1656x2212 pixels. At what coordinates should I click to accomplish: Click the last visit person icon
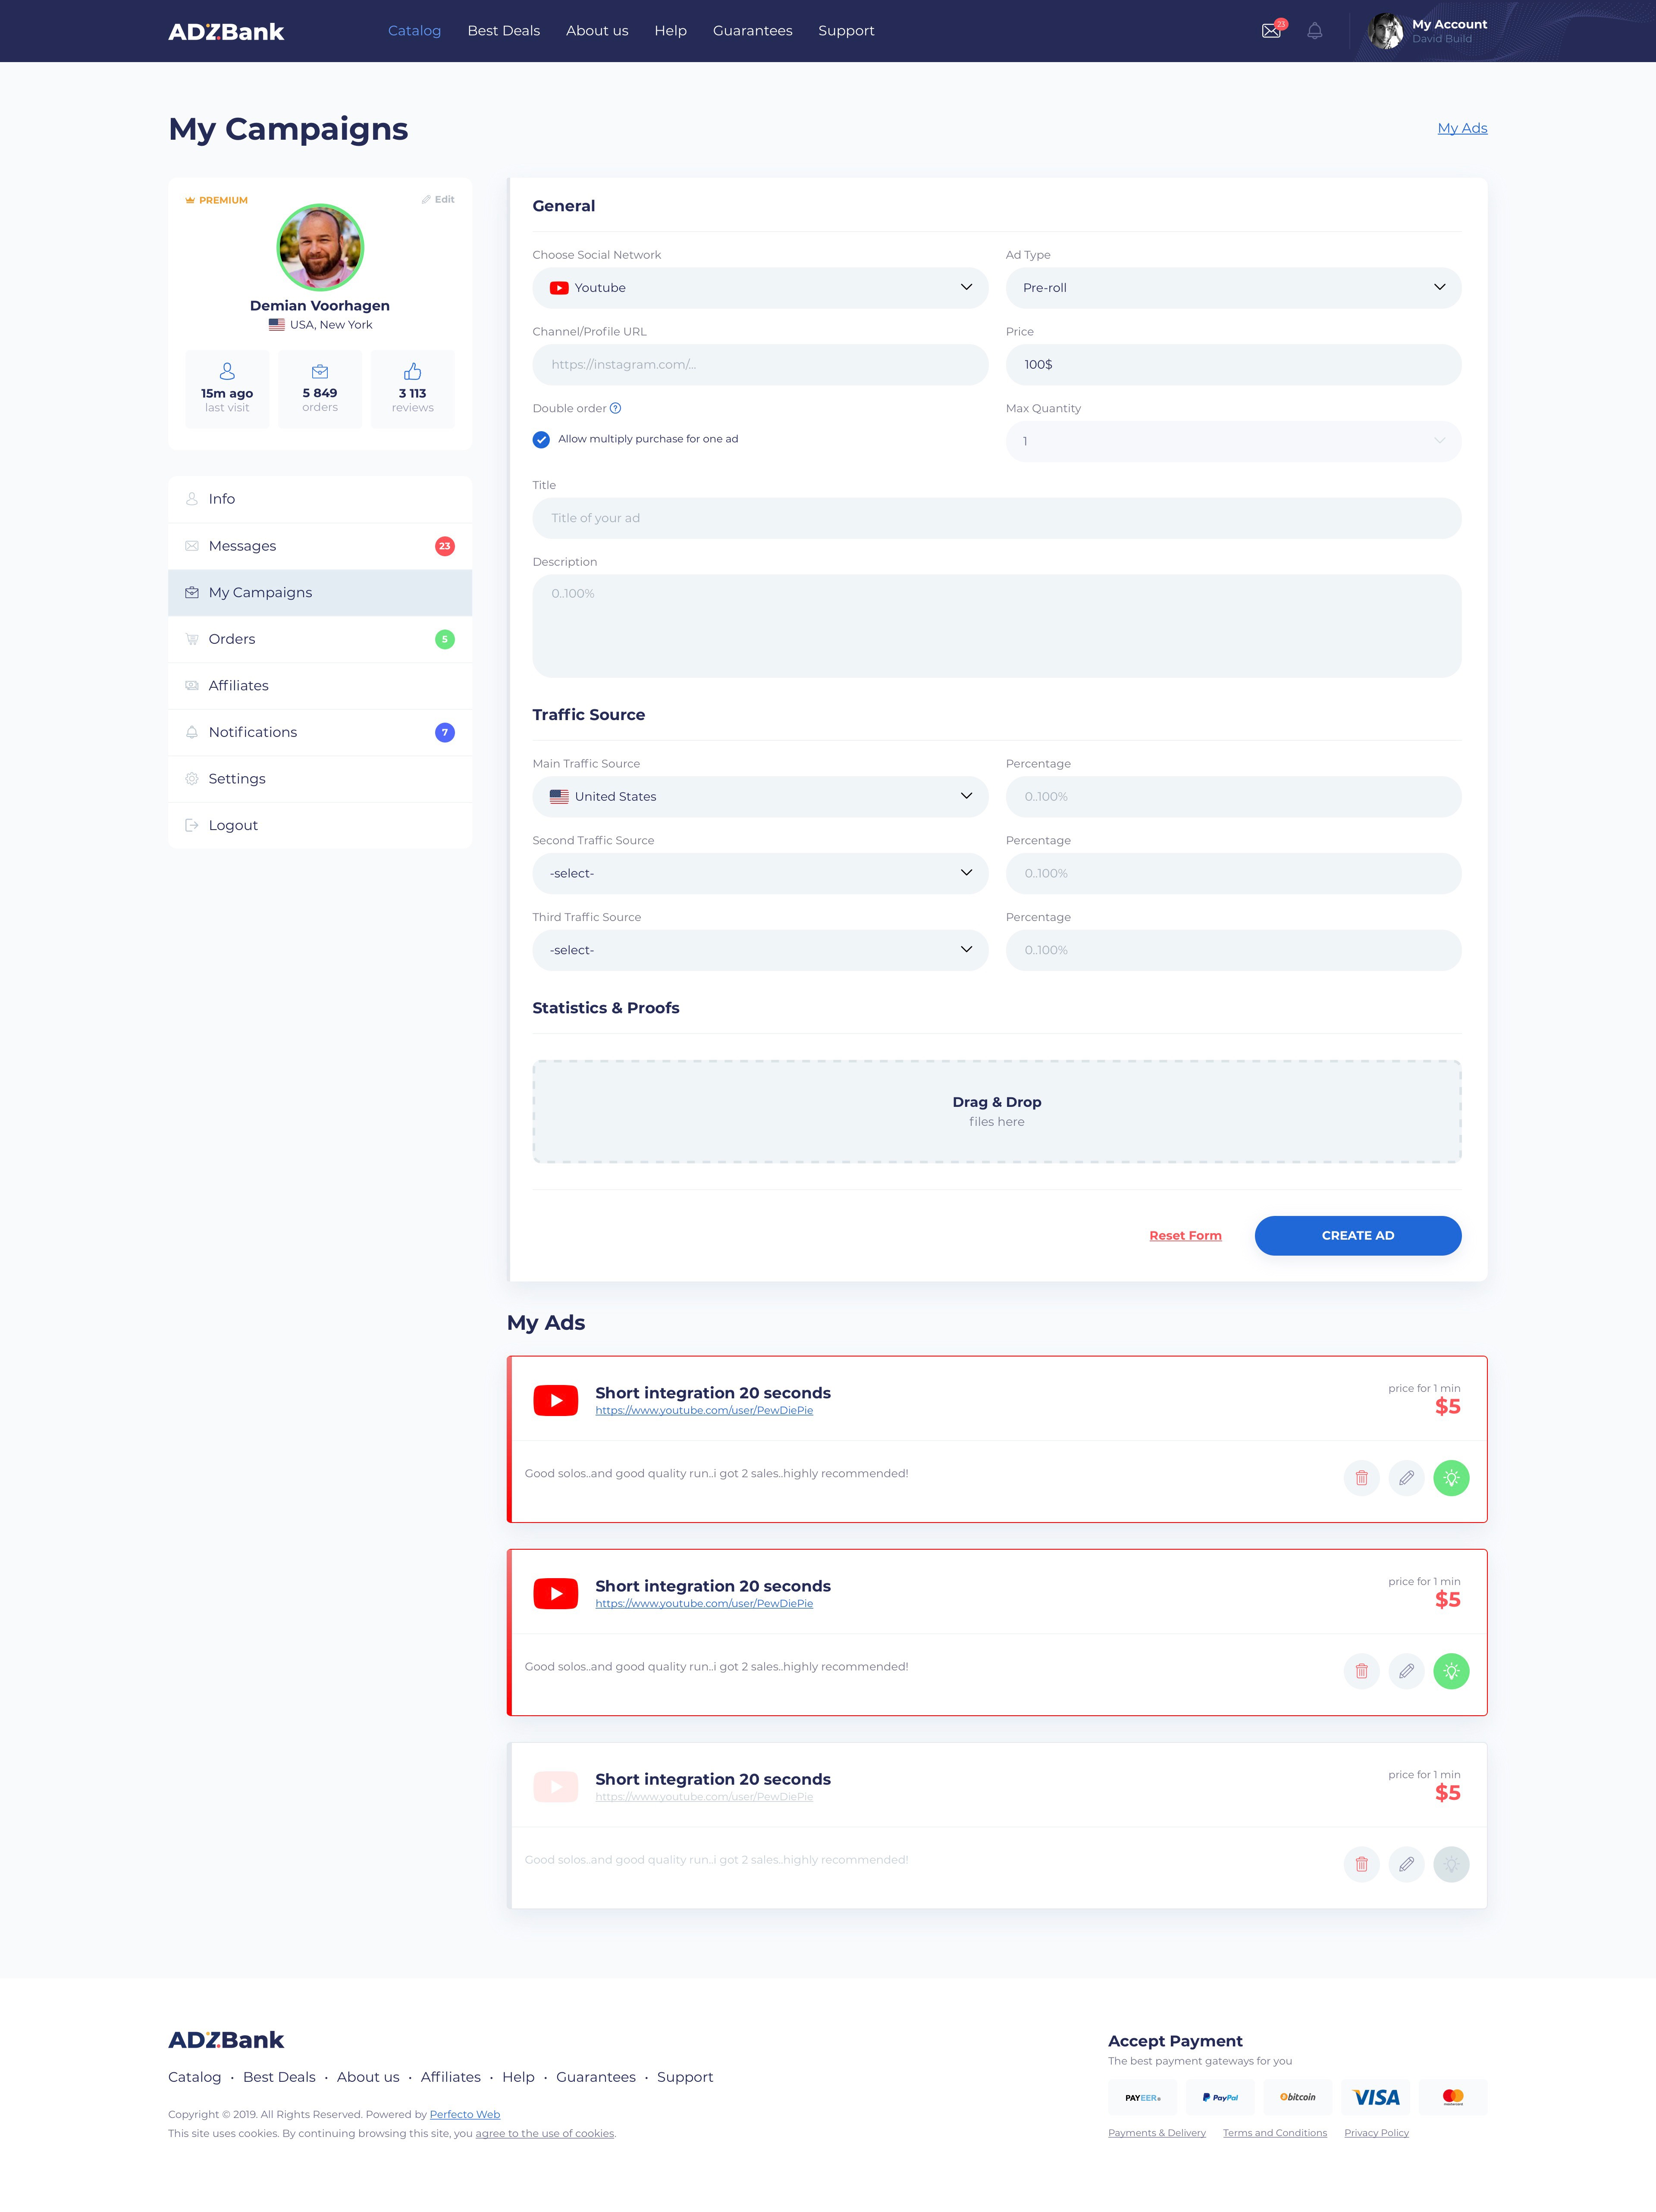coord(227,371)
